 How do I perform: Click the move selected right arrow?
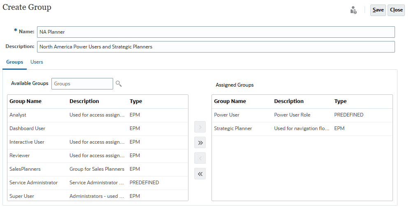pos(200,127)
